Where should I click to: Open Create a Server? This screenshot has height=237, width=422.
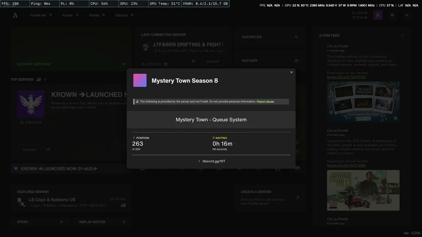tap(270, 197)
